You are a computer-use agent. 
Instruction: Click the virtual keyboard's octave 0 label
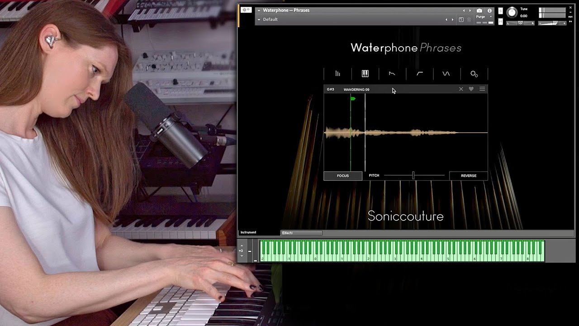(315, 259)
